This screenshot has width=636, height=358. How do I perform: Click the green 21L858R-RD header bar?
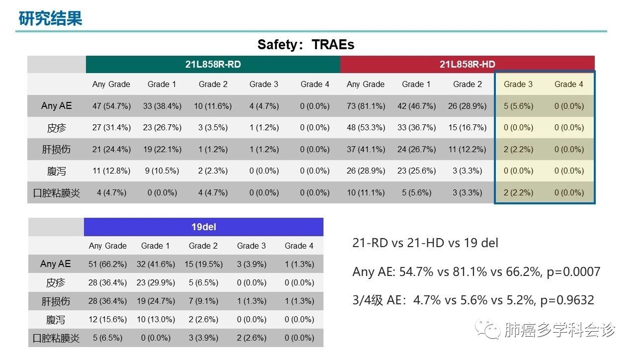click(213, 64)
